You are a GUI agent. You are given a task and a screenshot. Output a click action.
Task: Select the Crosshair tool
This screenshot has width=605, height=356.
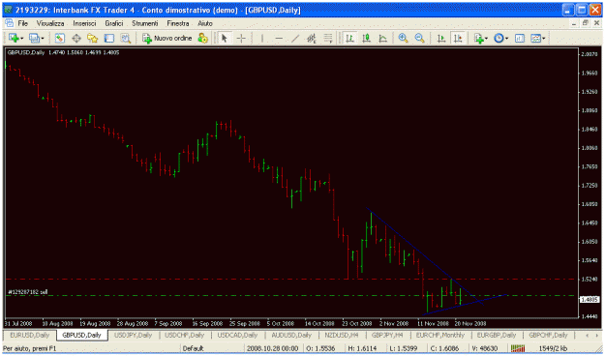(241, 38)
